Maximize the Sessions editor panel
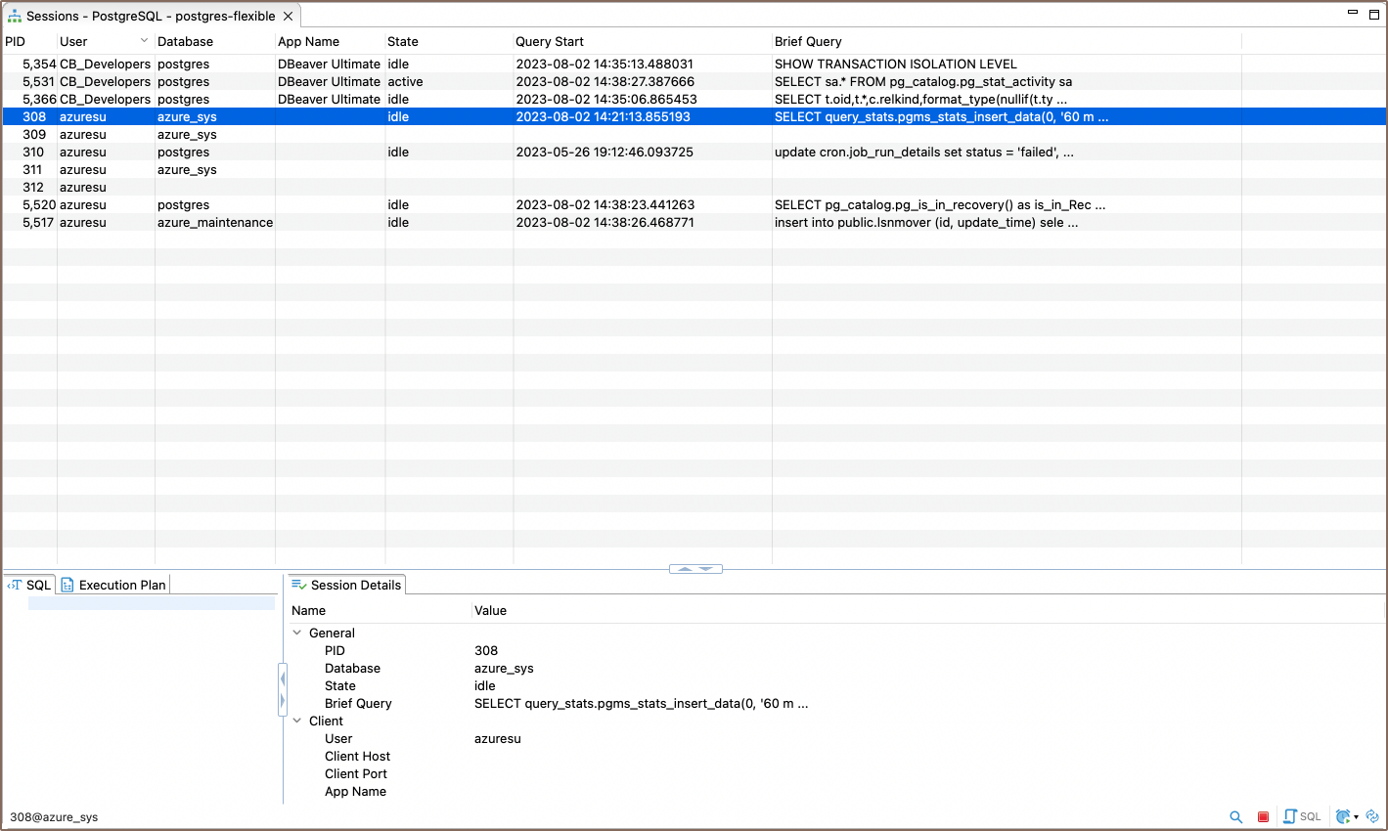Viewport: 1388px width, 831px height. tap(1374, 14)
